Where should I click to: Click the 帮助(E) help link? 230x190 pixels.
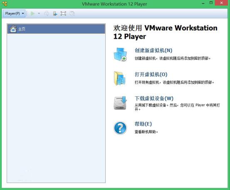pyautogui.click(x=143, y=124)
